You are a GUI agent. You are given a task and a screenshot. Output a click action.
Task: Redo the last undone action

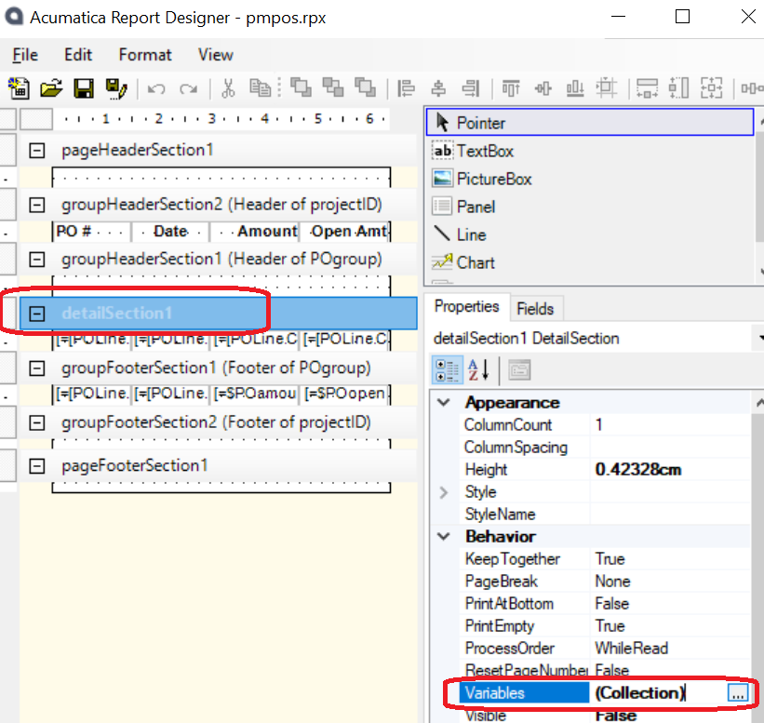pos(188,89)
